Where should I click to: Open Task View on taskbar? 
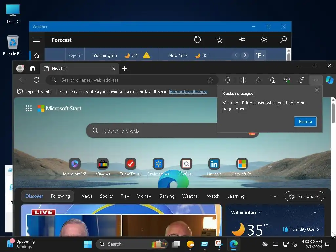pos(176,244)
